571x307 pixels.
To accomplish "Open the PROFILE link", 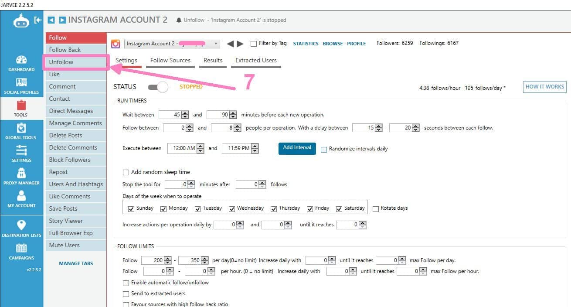I will click(357, 44).
